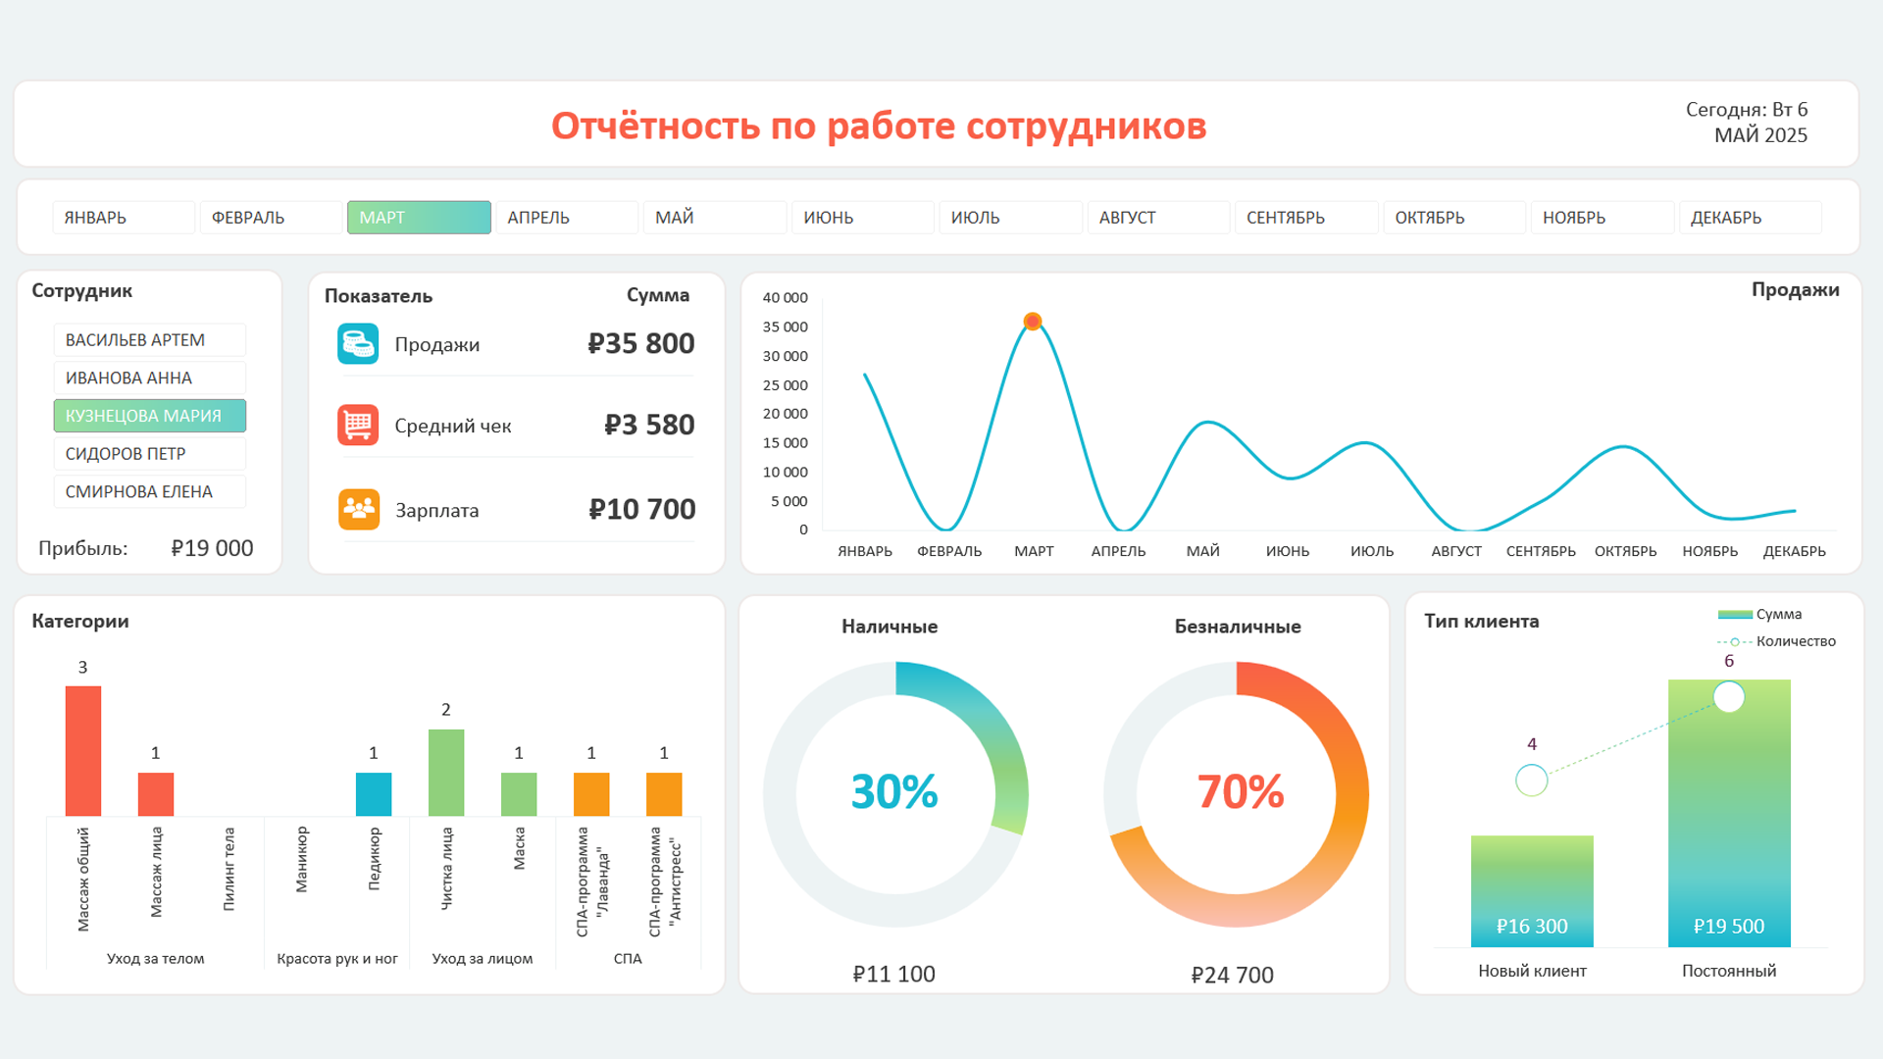This screenshot has width=1883, height=1059.
Task: Click the 40 000 axis value on sales chart
Action: point(786,297)
